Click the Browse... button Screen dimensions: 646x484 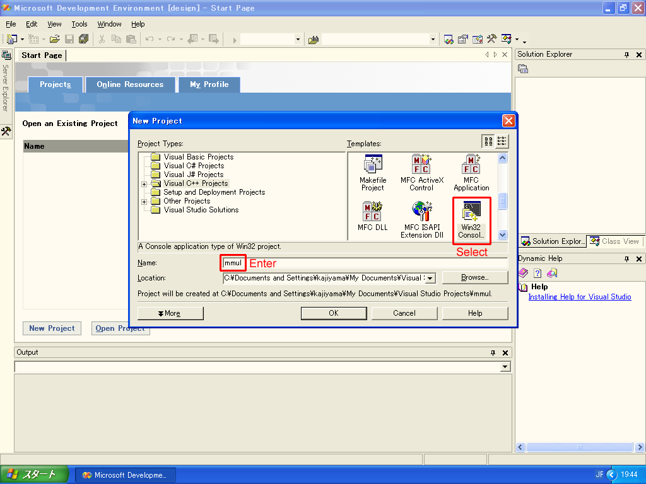tap(475, 277)
